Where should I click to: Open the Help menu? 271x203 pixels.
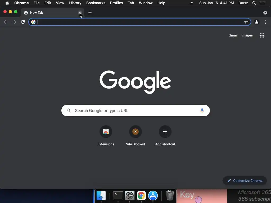[x=161, y=3]
